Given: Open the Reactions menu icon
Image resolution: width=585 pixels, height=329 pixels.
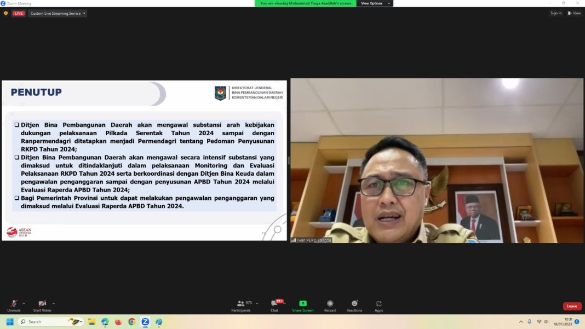Looking at the screenshot, I should [x=354, y=304].
